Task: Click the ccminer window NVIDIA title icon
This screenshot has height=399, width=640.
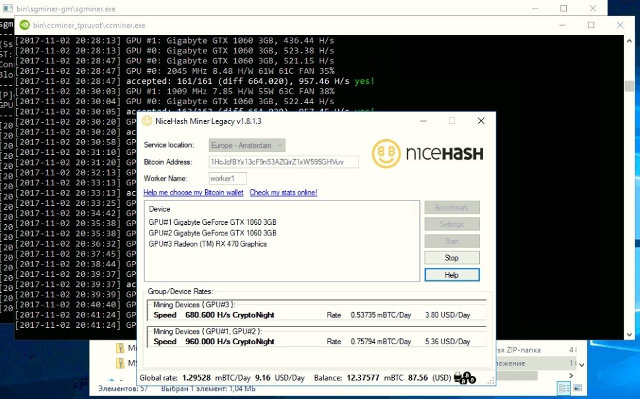Action: coord(24,25)
